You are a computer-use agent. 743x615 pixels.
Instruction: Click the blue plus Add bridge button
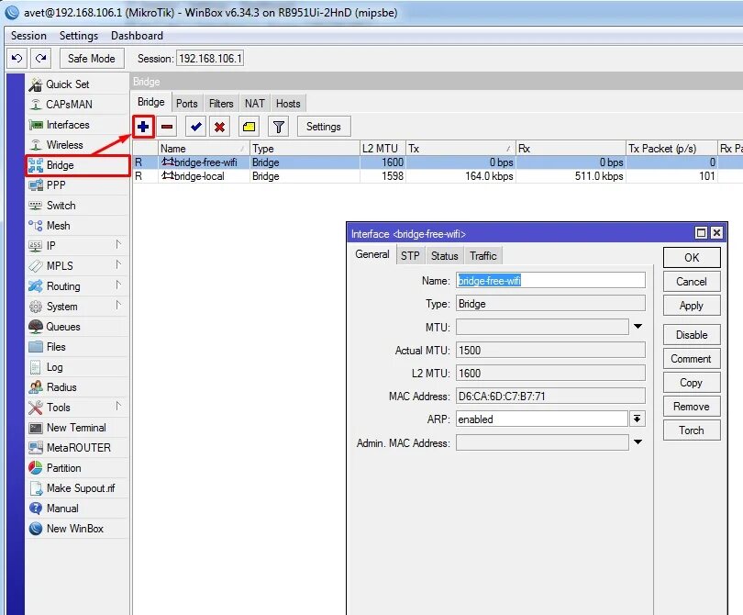click(x=143, y=127)
